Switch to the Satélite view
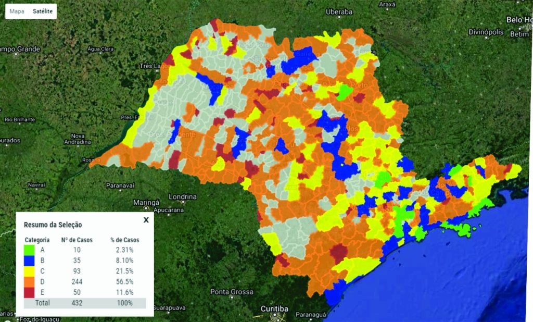 click(43, 11)
